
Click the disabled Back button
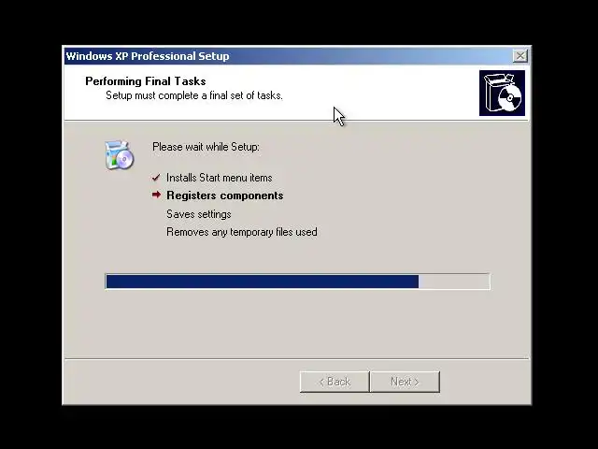coord(335,382)
